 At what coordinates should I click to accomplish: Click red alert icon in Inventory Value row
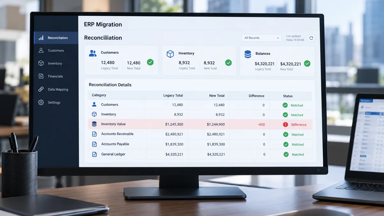click(x=285, y=124)
